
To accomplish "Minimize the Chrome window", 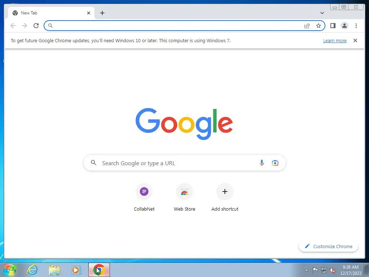I will (335, 7).
